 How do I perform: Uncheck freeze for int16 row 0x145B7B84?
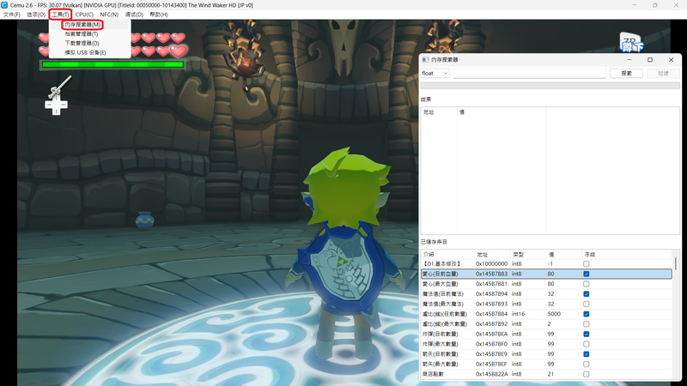click(587, 314)
